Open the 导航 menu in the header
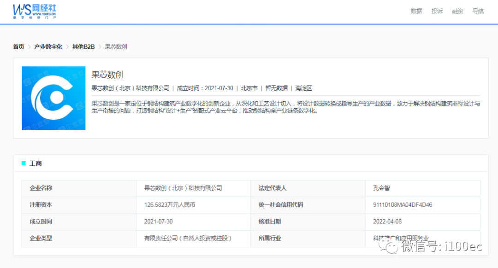Screen dimensions: 498x268 [x=478, y=11]
